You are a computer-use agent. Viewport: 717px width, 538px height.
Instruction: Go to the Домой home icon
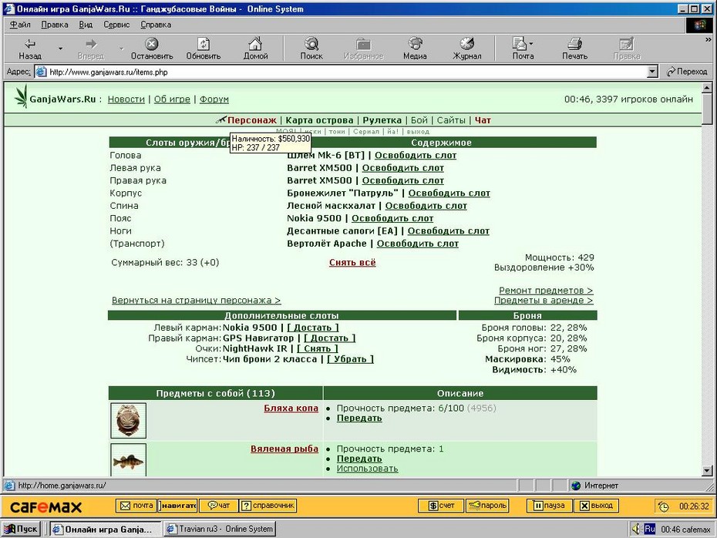tap(255, 43)
